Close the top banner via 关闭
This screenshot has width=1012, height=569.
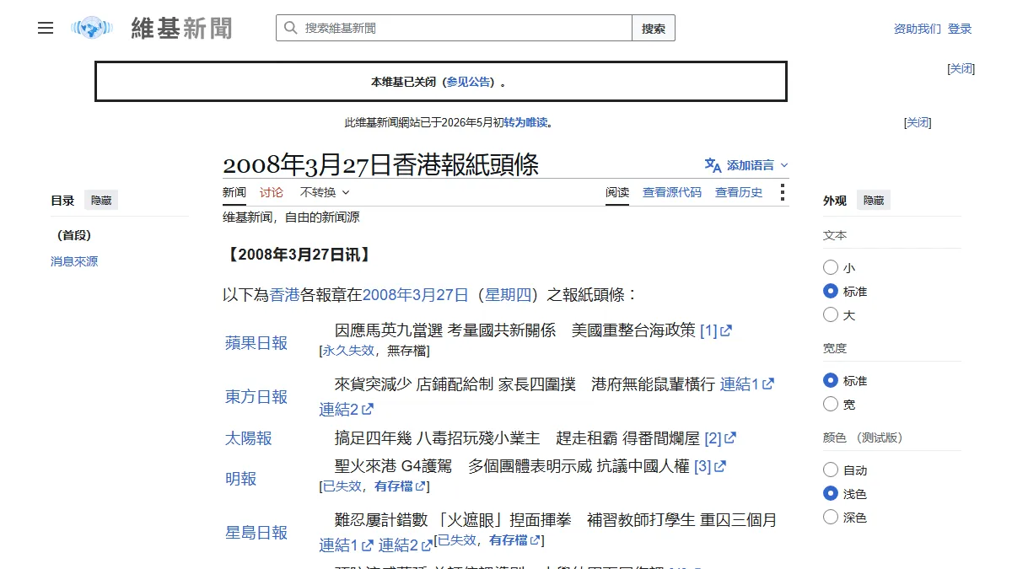pyautogui.click(x=961, y=68)
